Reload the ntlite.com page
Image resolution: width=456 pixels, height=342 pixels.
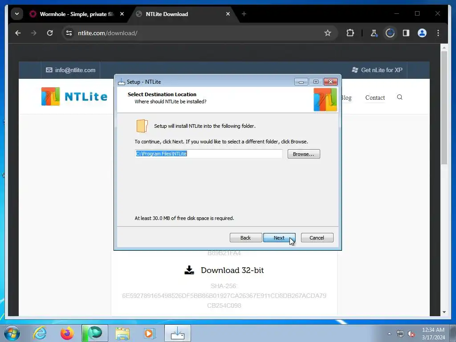click(50, 33)
